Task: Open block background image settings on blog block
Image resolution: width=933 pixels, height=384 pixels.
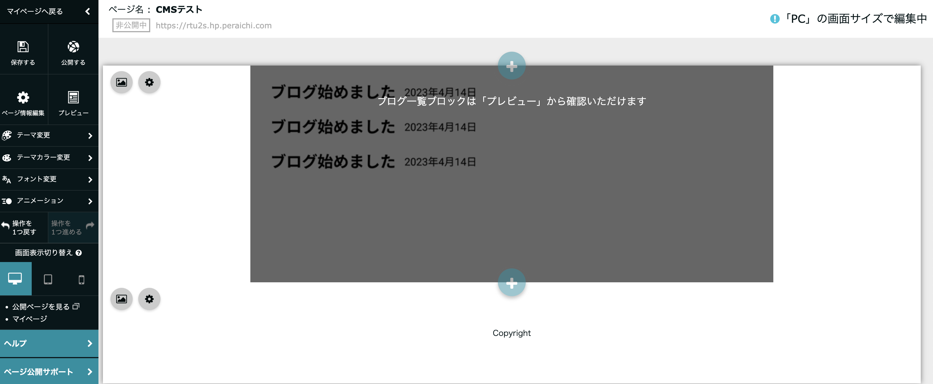Action: click(122, 82)
